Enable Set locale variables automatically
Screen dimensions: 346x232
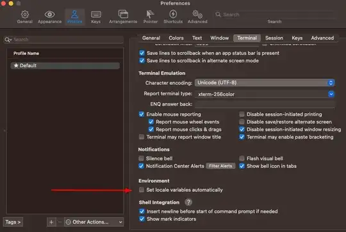pos(142,190)
